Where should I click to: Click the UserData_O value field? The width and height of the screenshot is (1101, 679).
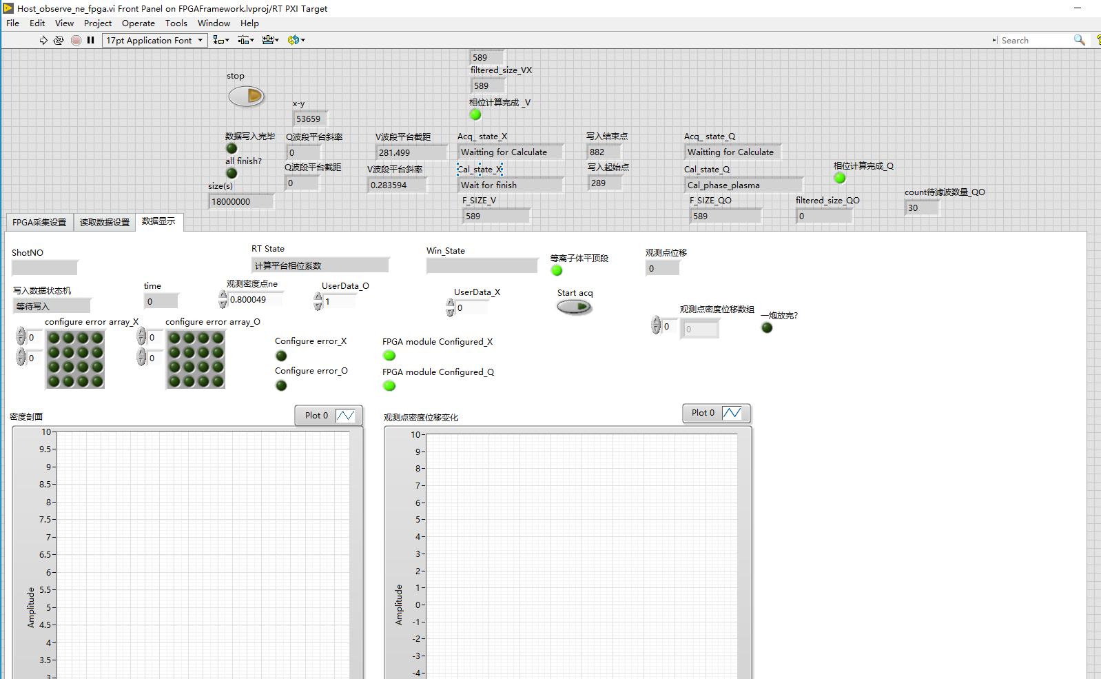(x=339, y=302)
